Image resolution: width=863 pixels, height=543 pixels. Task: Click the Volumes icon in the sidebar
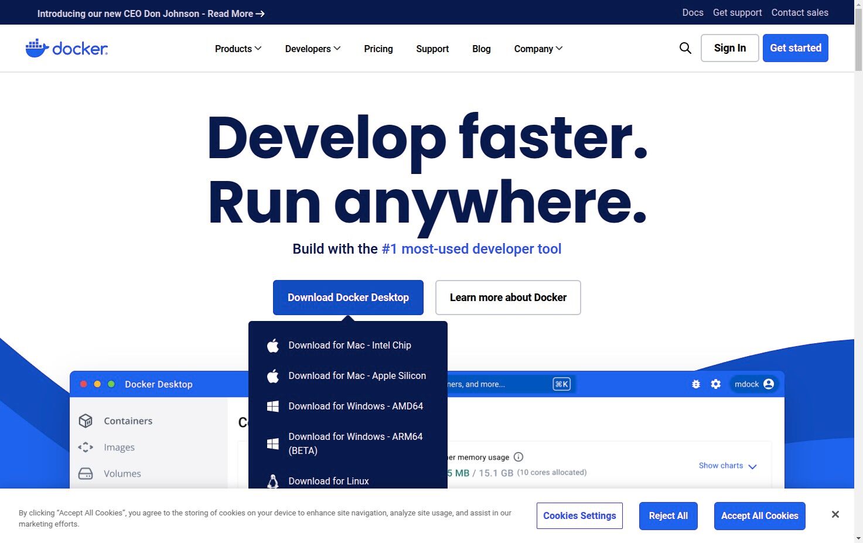coord(86,473)
